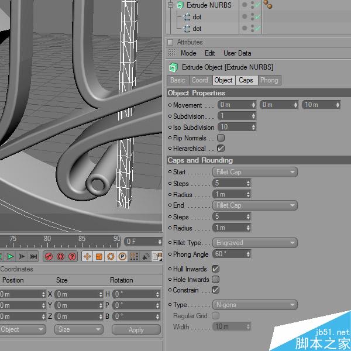Switch to the Basic tab
Viewport: 351px width, 351px height.
178,80
